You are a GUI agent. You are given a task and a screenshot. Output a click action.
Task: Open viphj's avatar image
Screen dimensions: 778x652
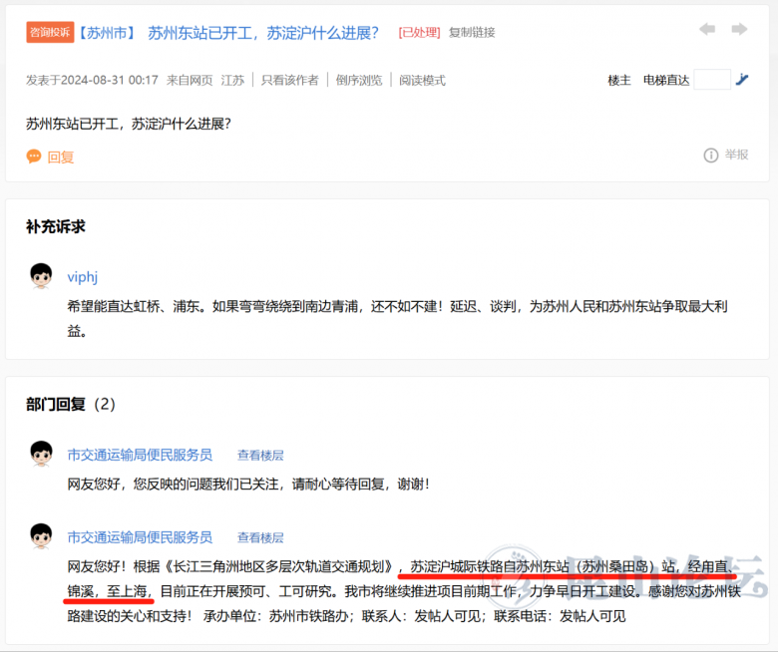(41, 276)
